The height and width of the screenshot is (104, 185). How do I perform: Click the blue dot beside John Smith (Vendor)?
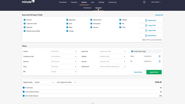click(24, 96)
